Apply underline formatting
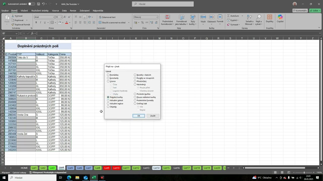 tap(45, 22)
